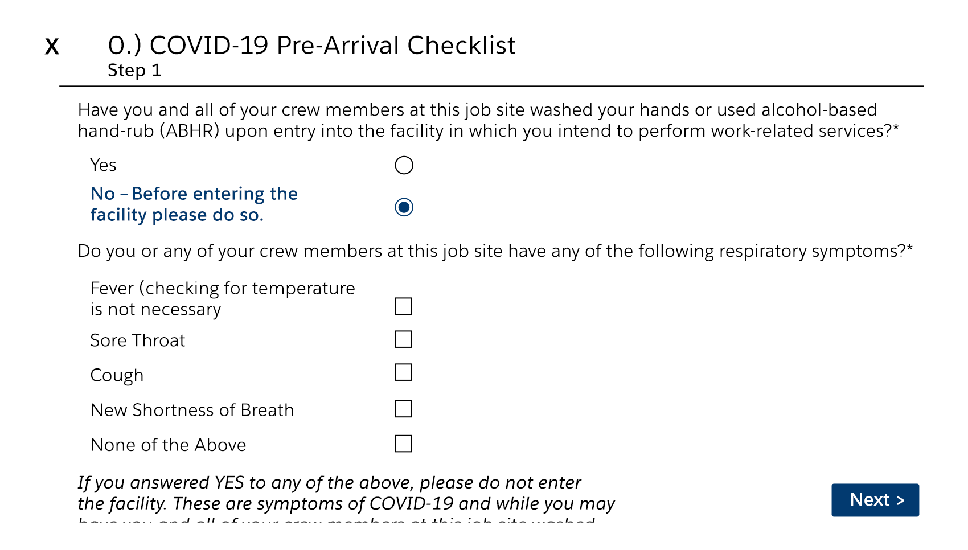This screenshot has width=968, height=550.
Task: Enable the Cough checkbox
Action: (403, 372)
